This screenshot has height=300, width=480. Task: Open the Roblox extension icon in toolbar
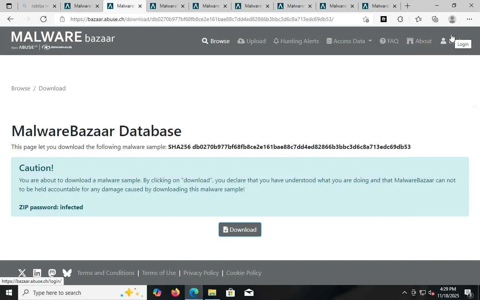[x=384, y=19]
